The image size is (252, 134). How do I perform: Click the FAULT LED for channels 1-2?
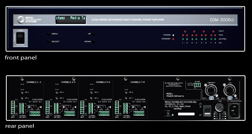pyautogui.click(x=185, y=32)
